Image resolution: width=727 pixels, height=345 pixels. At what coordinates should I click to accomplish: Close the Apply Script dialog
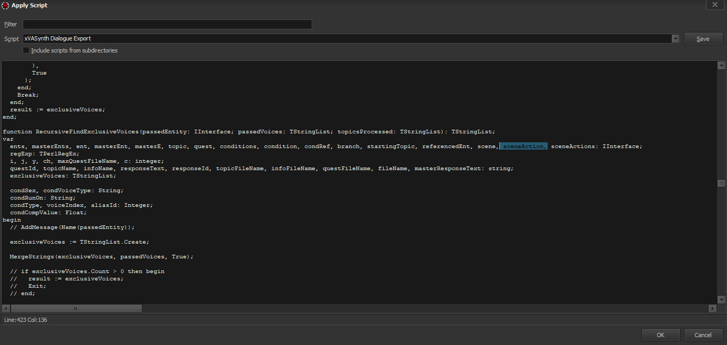click(714, 5)
